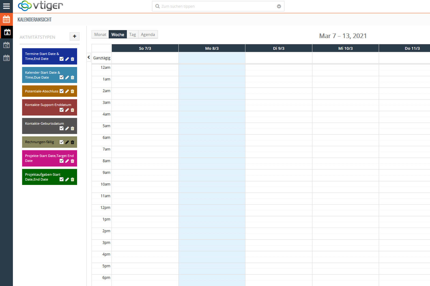This screenshot has width=430, height=286.
Task: Click the search input field
Action: tap(218, 6)
